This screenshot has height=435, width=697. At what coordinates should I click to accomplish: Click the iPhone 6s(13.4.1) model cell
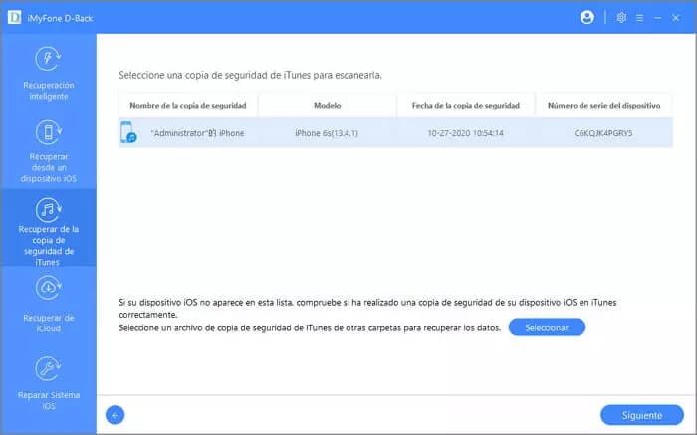(327, 133)
